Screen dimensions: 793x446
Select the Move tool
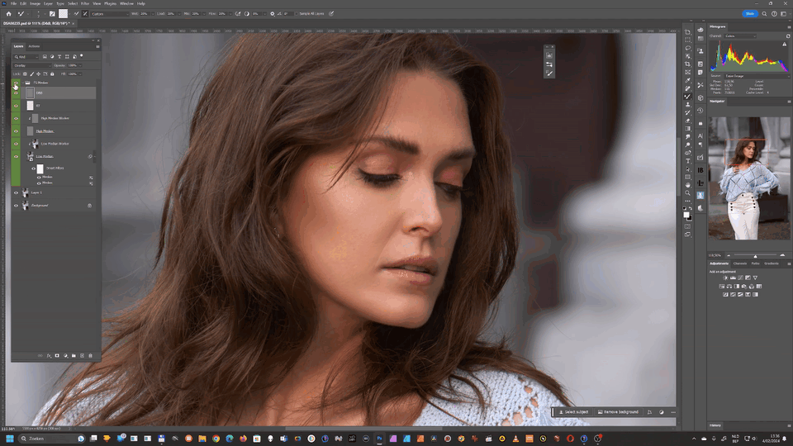[688, 32]
